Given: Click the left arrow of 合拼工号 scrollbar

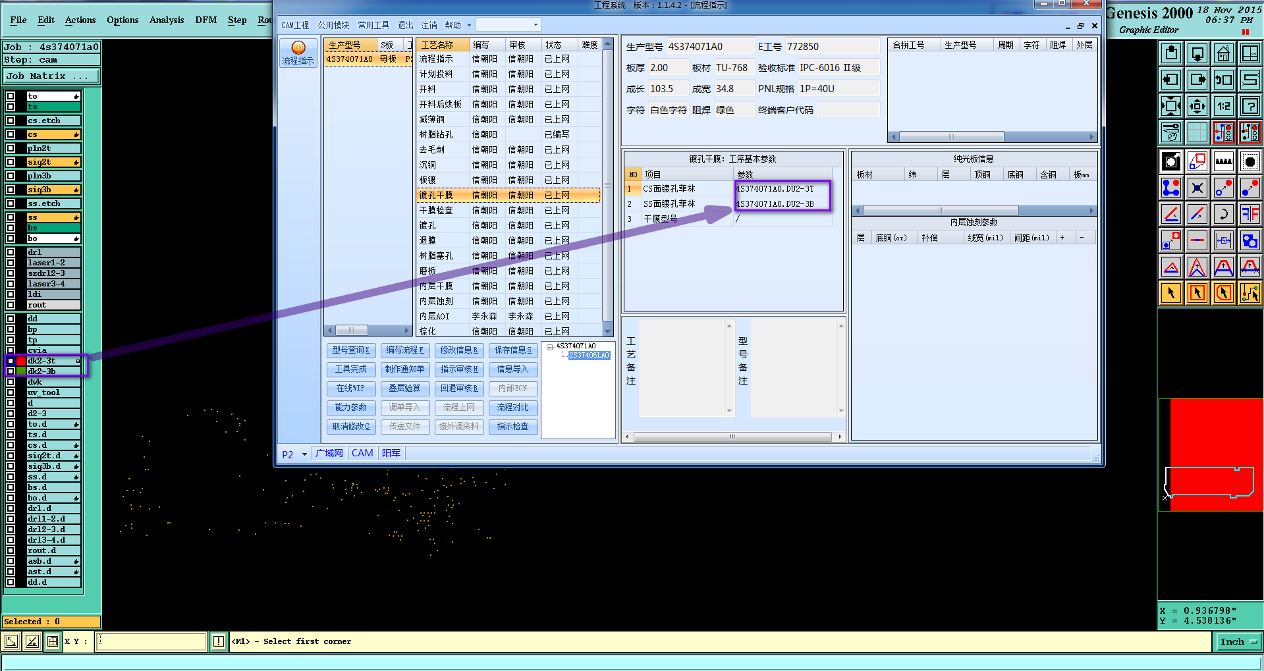Looking at the screenshot, I should [894, 137].
